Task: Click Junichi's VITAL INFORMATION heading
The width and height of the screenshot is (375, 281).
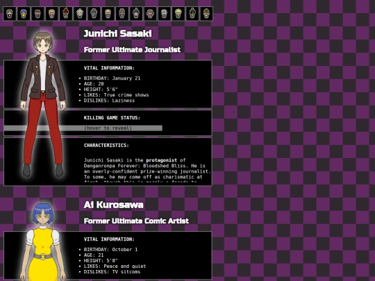Action: click(109, 68)
